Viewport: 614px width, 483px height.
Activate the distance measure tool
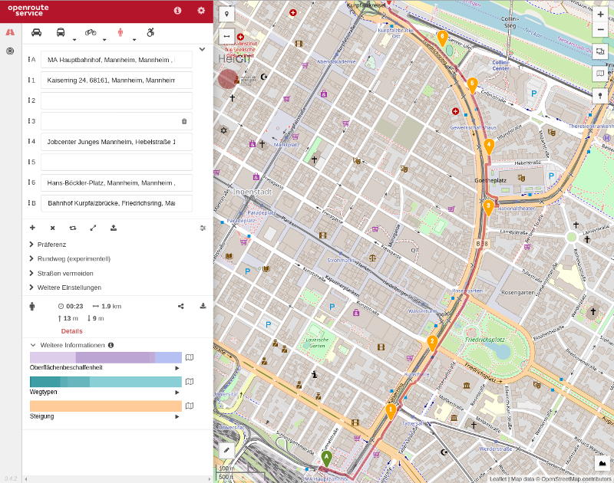coord(226,36)
